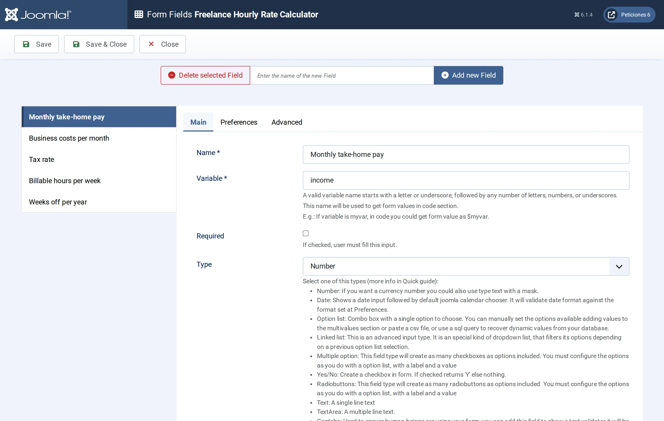
Task: Select Weeks off per year field
Action: pos(99,202)
